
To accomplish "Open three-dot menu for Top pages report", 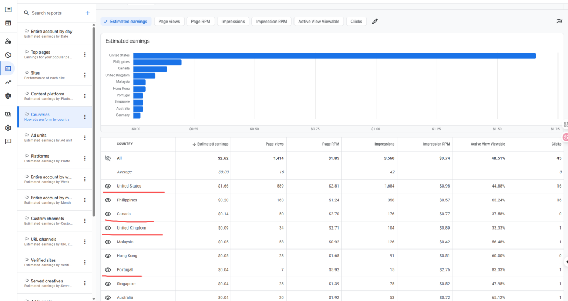I will [x=85, y=55].
